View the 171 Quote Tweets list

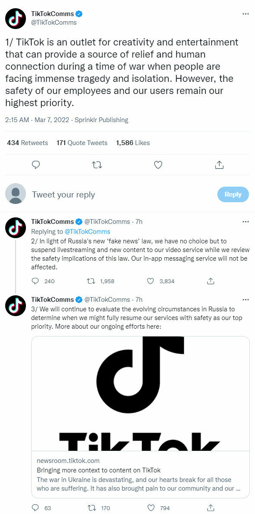point(82,143)
